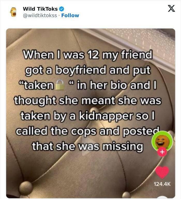Select caption line 'thought she meant she was'
Image resolution: width=181 pixels, height=199 pixels.
[x=88, y=101]
